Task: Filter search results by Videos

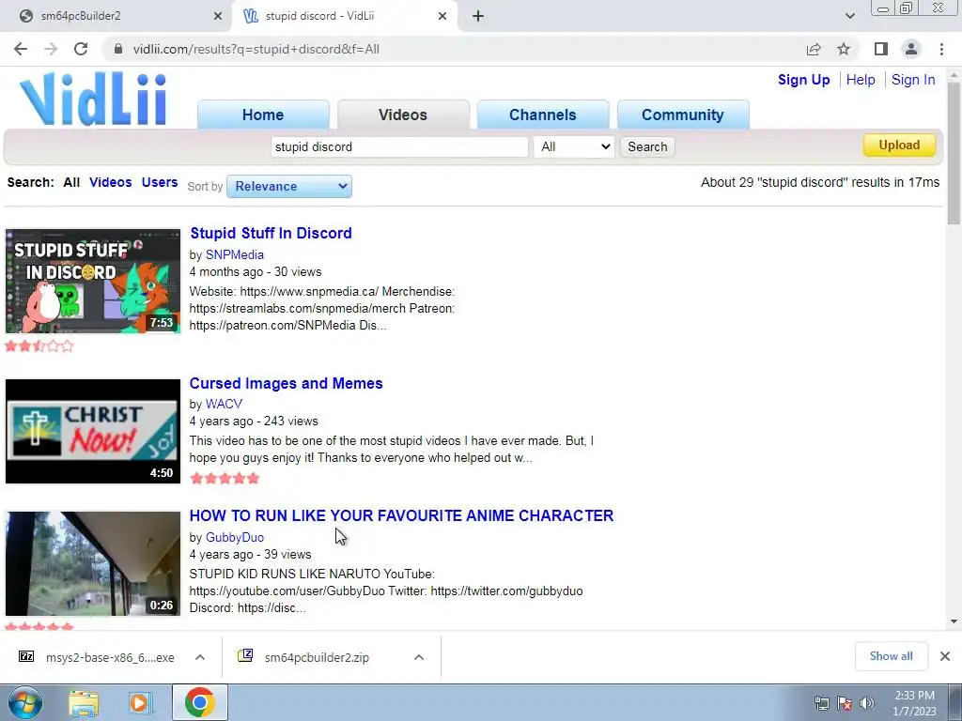Action: tap(111, 182)
